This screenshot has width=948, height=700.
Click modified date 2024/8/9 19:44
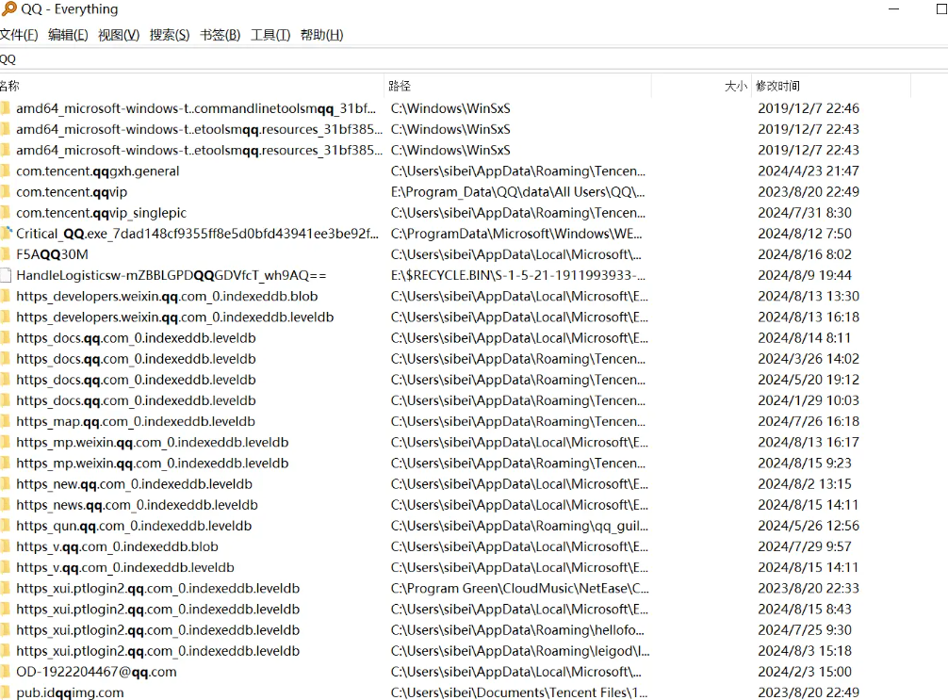pyautogui.click(x=805, y=276)
